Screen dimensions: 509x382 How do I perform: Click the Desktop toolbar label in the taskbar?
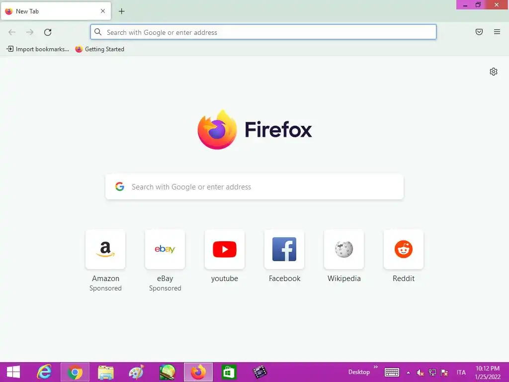359,372
